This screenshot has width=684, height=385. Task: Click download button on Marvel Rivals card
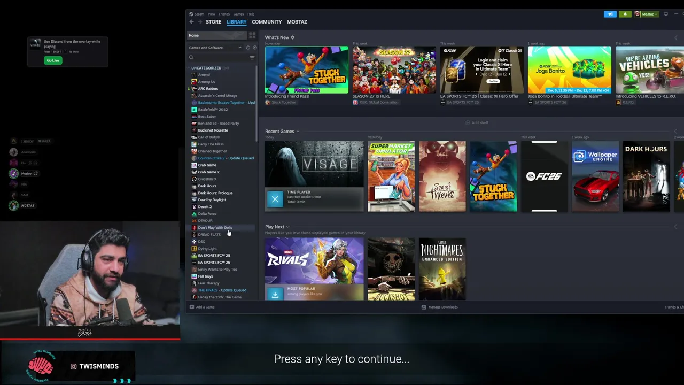[x=275, y=294]
